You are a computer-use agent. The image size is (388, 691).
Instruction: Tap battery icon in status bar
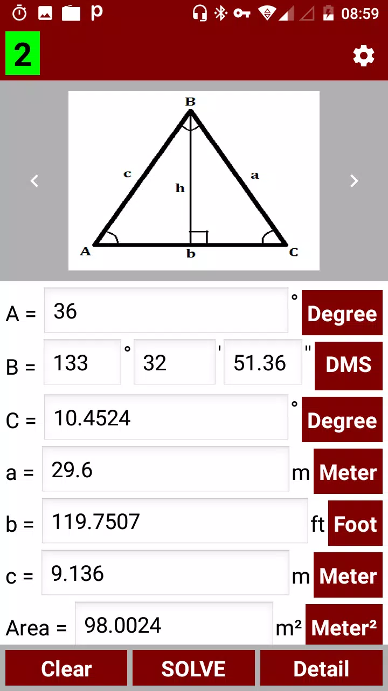click(x=328, y=13)
